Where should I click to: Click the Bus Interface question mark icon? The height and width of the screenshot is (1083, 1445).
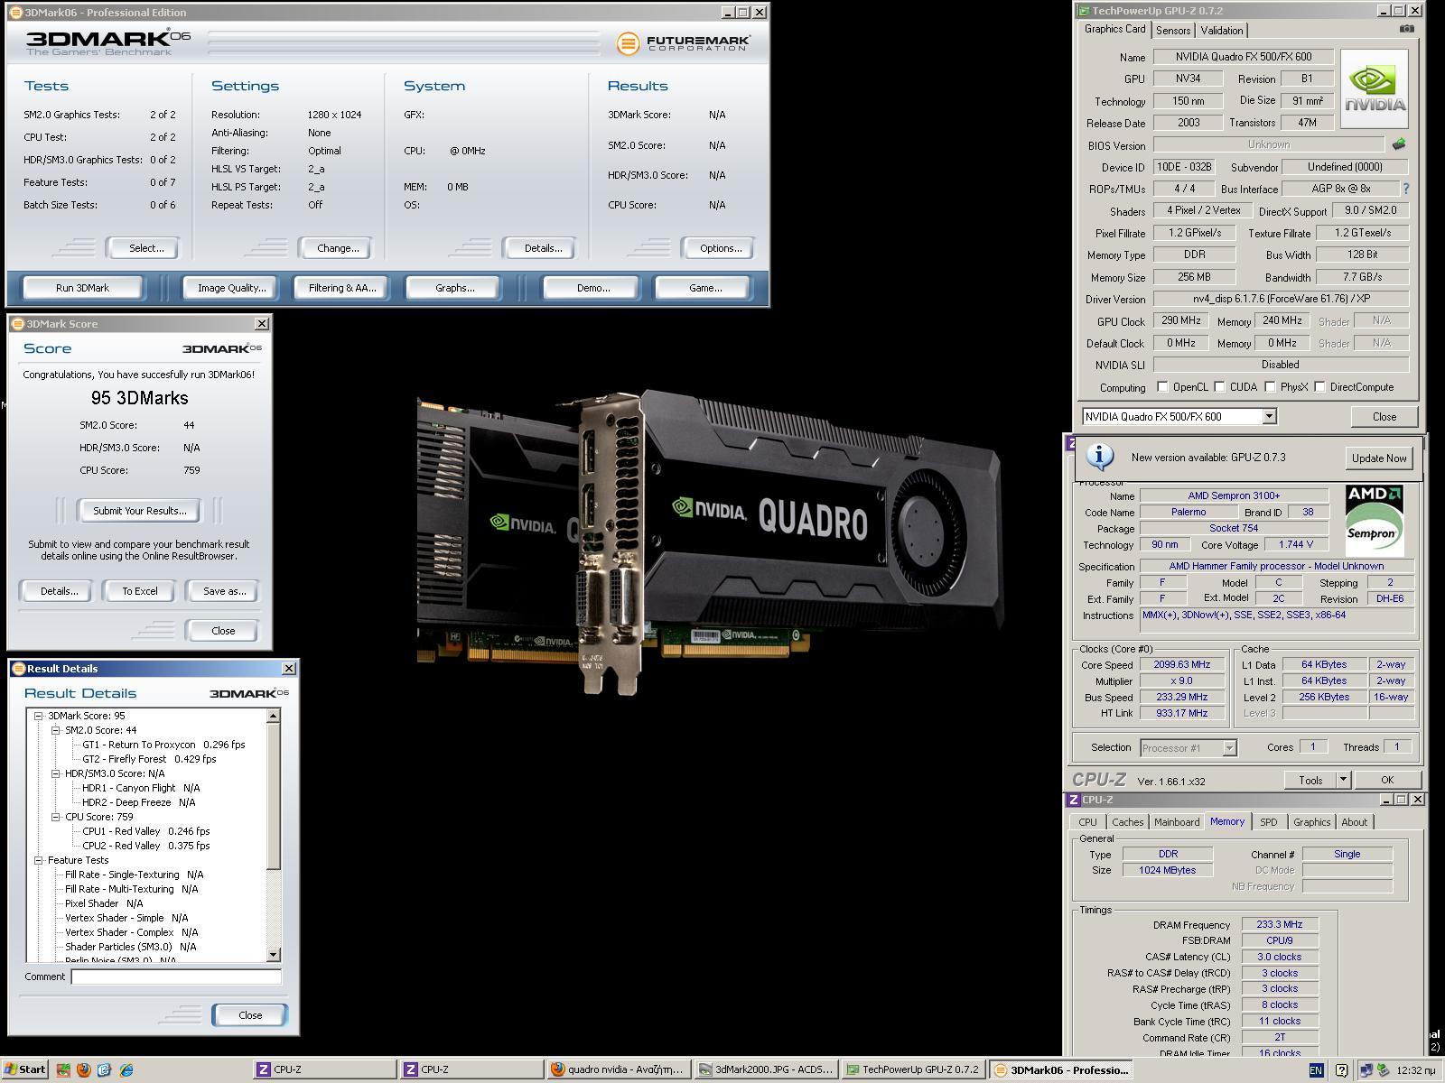click(x=1405, y=189)
